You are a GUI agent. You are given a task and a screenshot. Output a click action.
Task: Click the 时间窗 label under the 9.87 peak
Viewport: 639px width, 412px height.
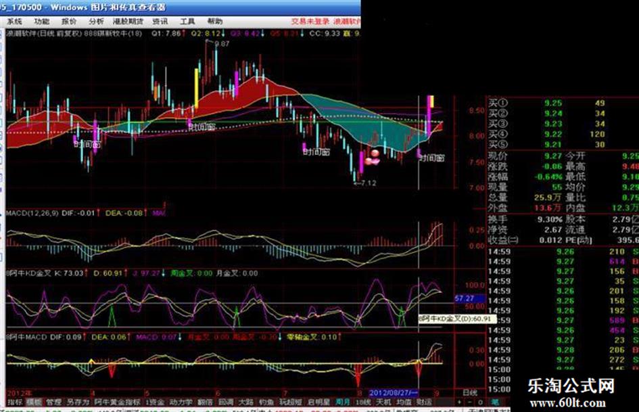coord(202,127)
